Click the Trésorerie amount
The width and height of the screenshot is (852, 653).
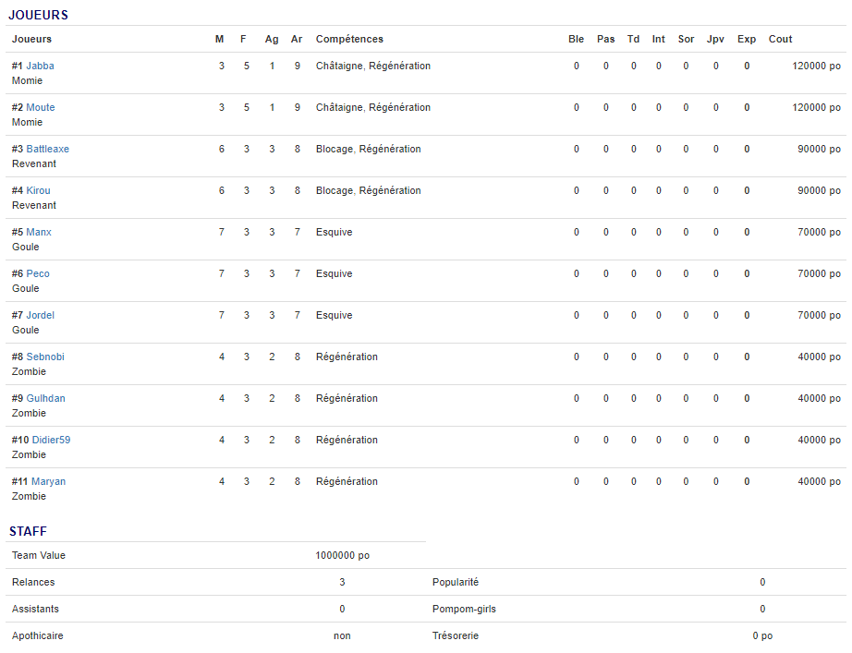[x=762, y=635]
